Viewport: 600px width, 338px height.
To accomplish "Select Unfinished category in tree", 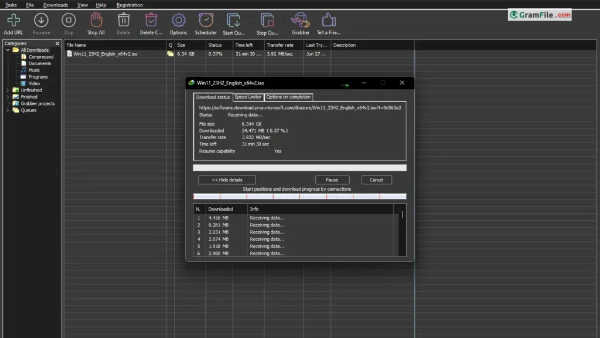I will point(31,90).
